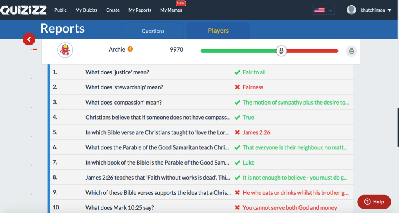Click the vertical scrollbar on the right
Image resolution: width=399 pixels, height=213 pixels.
click(x=398, y=127)
